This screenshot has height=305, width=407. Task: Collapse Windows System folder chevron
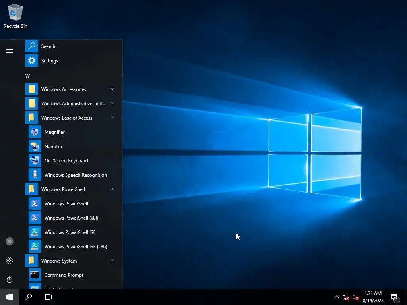coord(112,261)
